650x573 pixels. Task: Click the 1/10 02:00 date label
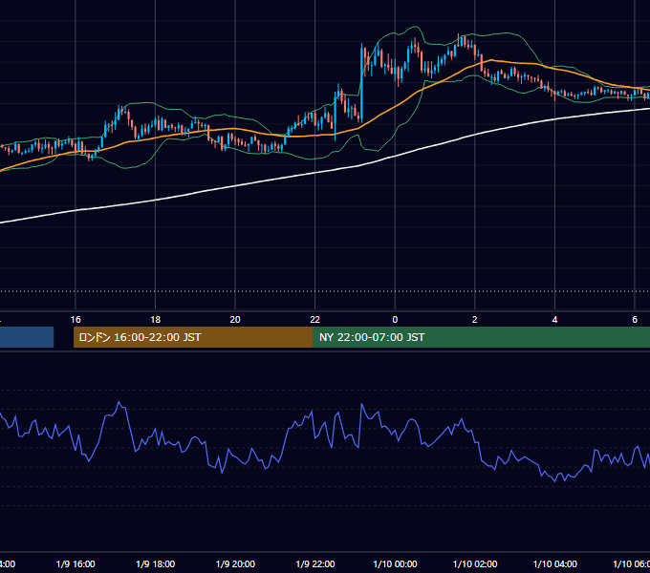click(475, 564)
